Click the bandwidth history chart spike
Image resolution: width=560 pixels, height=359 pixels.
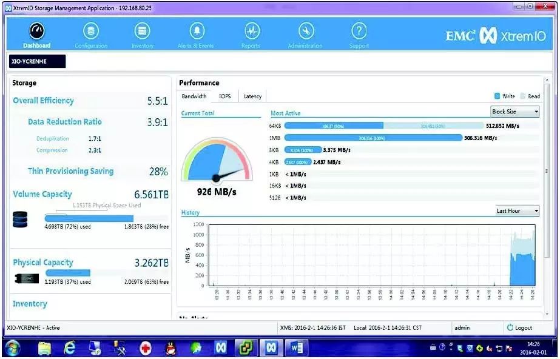[522, 259]
